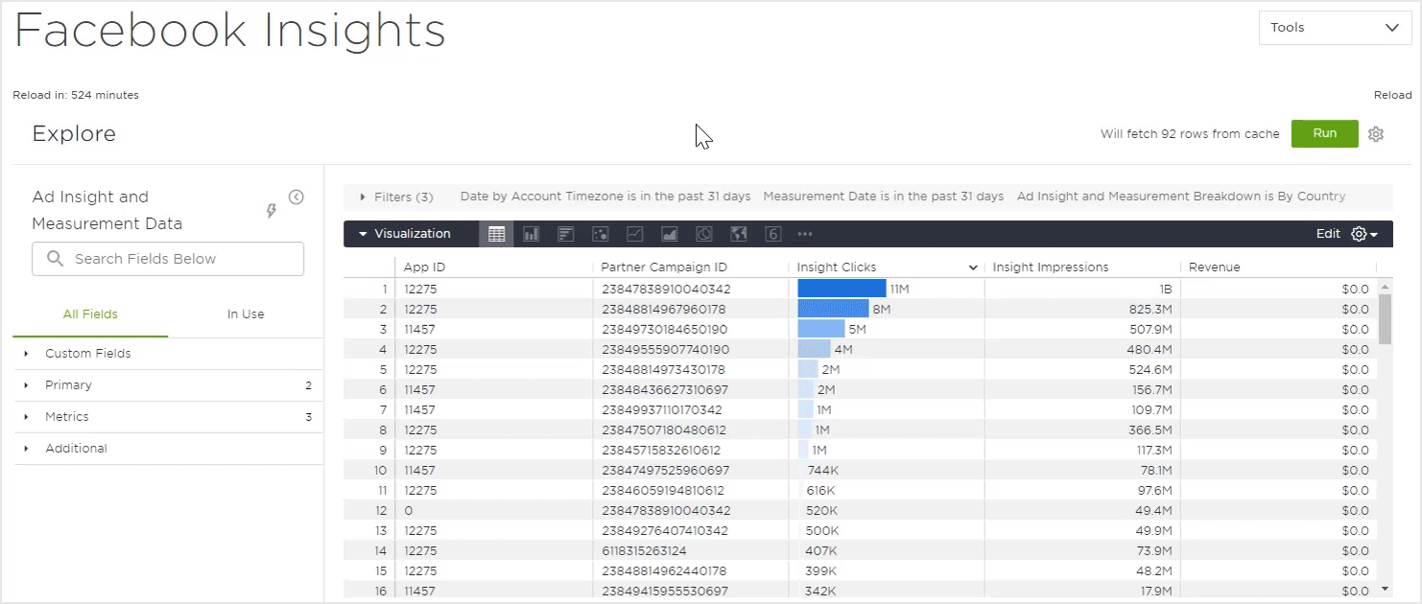Click Edit in the visualization bar

[1328, 234]
